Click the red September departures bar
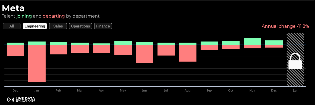 pos(209,48)
